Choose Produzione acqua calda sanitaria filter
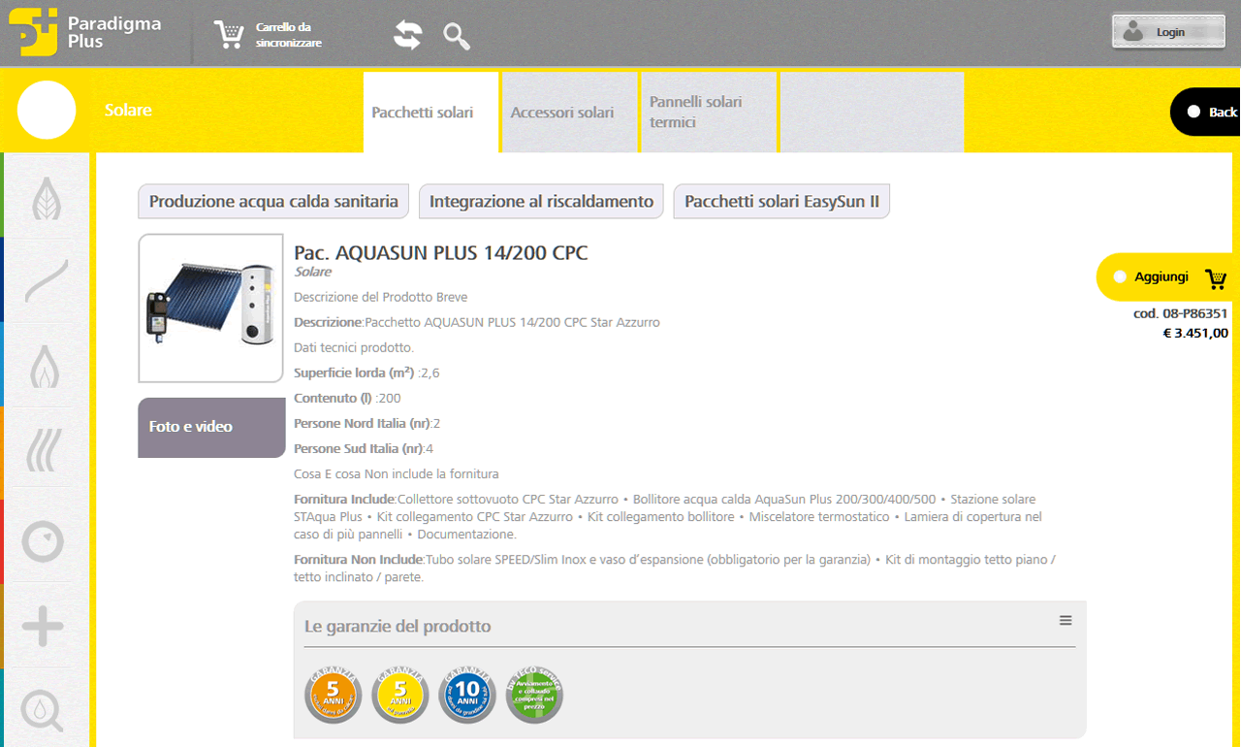1241x747 pixels. 273,202
